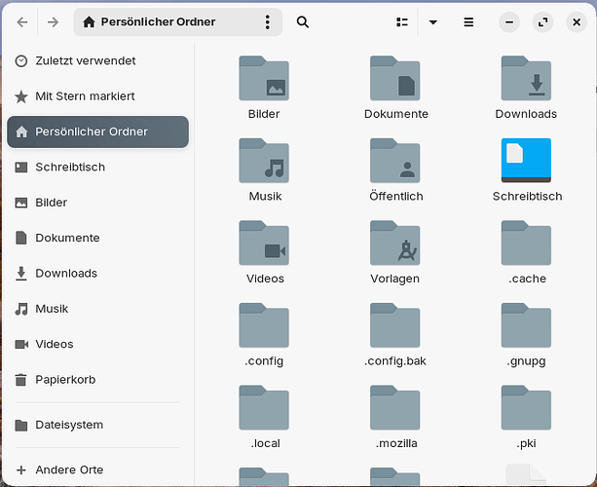
Task: Select the .config folder
Action: click(264, 325)
